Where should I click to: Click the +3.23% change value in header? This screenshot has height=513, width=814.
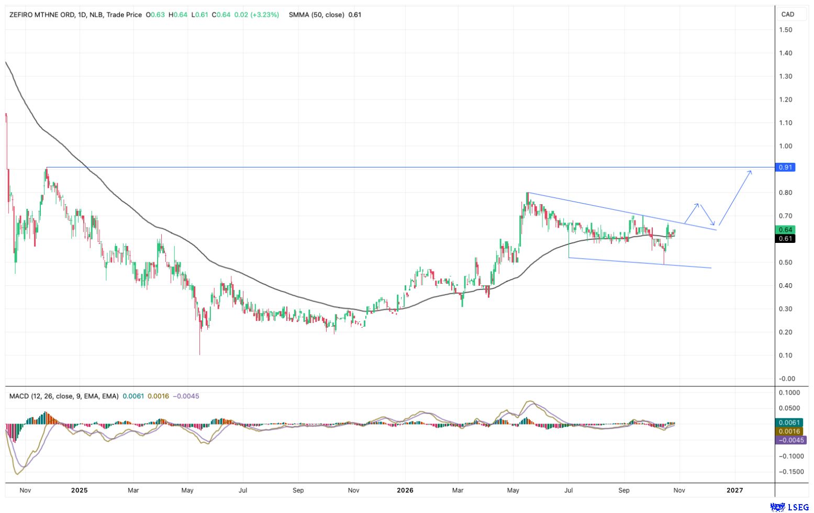coord(264,15)
